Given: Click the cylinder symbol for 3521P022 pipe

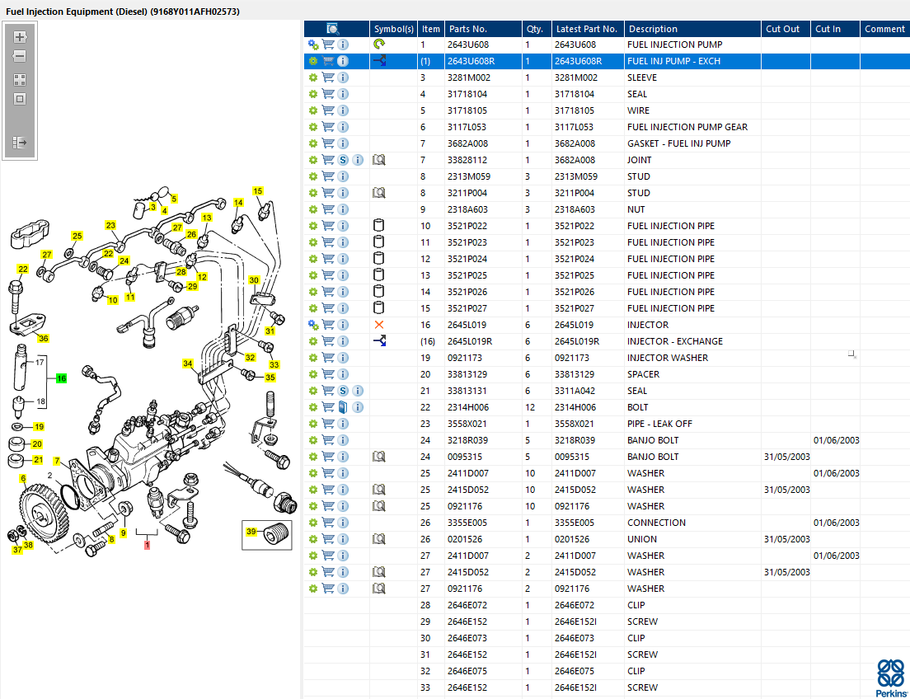Looking at the screenshot, I should 379,225.
